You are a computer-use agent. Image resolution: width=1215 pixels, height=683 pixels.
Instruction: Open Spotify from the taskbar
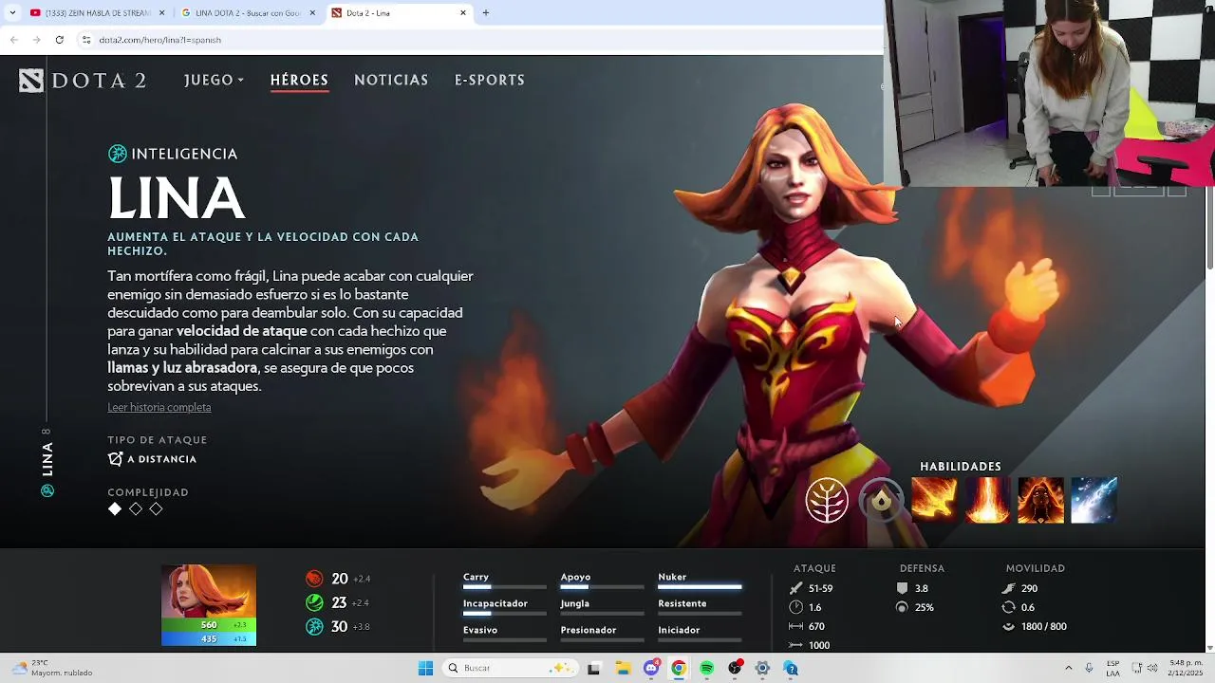tap(706, 668)
